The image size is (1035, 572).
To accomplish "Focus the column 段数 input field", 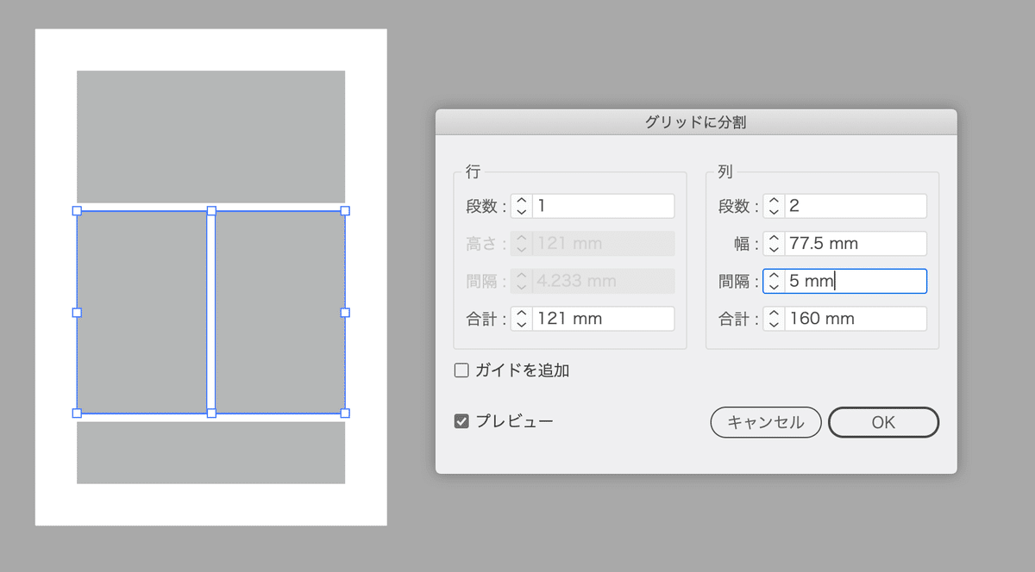I will (x=855, y=206).
